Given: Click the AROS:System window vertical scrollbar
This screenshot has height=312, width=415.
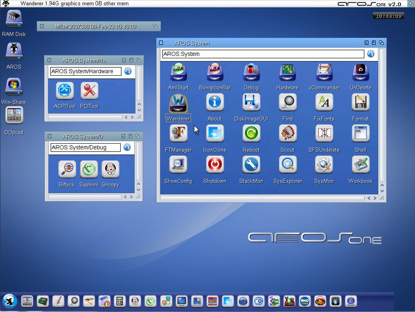Looking at the screenshot, I should click(382, 116).
